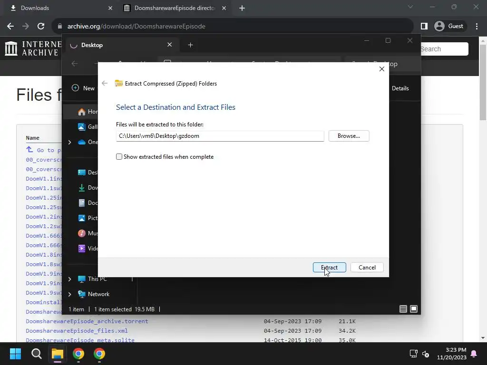The height and width of the screenshot is (365, 487).
Task: Click the Extract button in dialog
Action: tap(329, 267)
